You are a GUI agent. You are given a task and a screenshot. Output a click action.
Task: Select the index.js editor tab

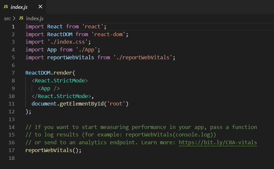23,7
